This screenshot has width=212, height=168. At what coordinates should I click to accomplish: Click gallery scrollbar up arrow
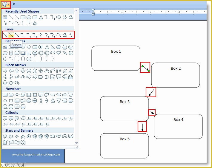click(76, 10)
